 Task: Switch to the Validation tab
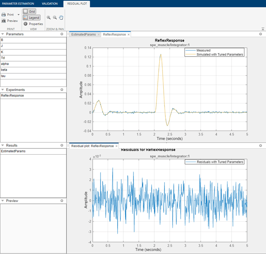pyautogui.click(x=49, y=3)
